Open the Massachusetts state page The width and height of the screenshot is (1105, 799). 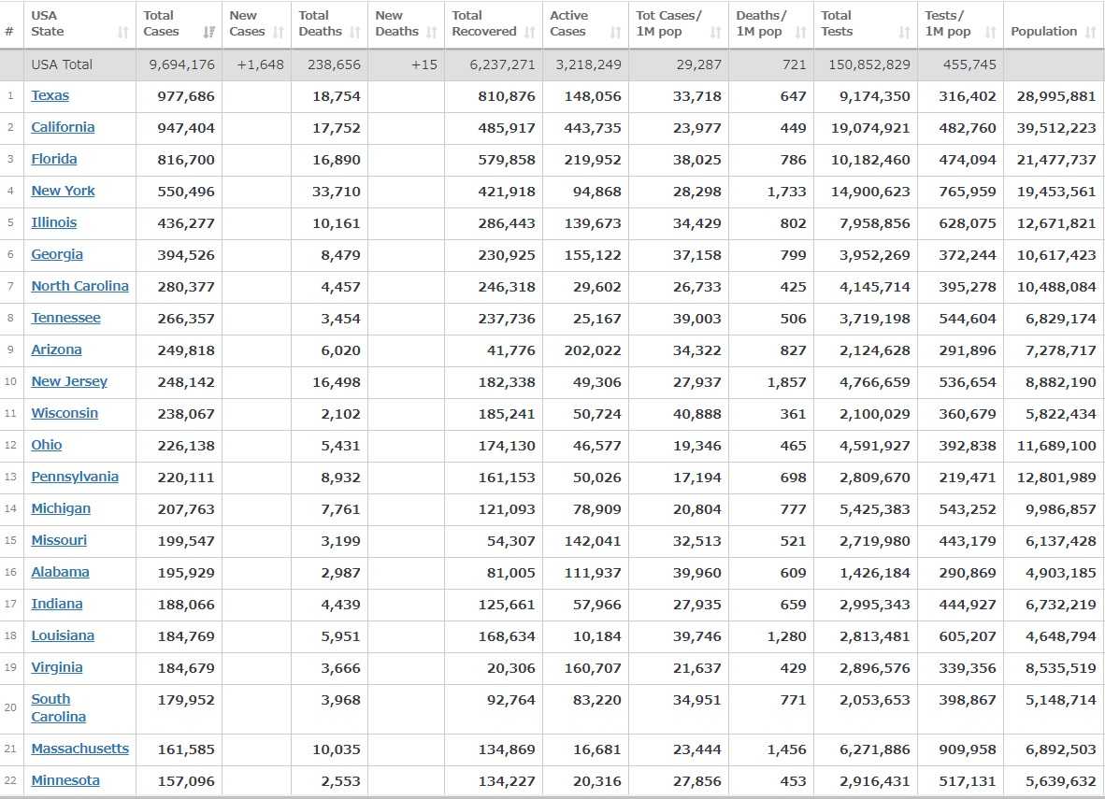point(79,749)
